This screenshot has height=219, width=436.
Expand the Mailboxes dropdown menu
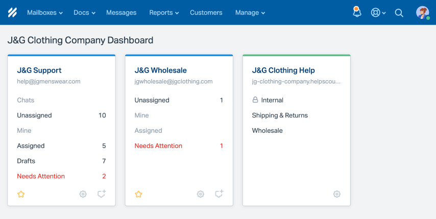click(x=45, y=13)
